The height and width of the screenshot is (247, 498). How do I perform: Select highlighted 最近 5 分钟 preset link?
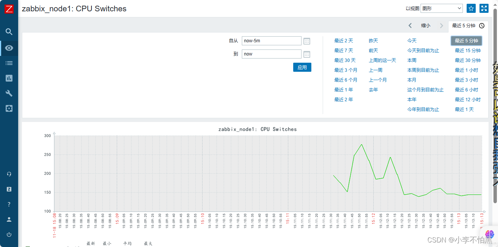(466, 41)
